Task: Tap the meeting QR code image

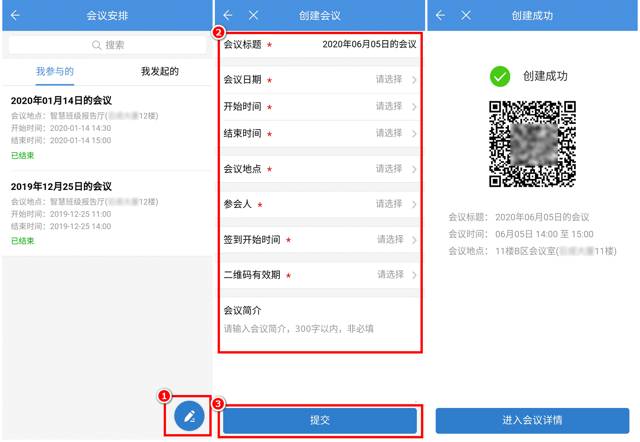Action: click(532, 144)
